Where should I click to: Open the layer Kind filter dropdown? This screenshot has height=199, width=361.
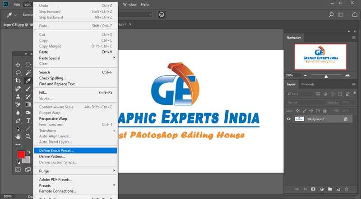299,94
